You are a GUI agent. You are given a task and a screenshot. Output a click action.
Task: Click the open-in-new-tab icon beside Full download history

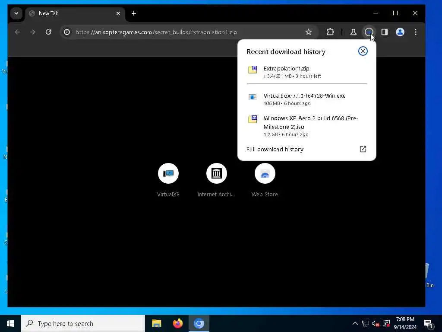pos(363,149)
